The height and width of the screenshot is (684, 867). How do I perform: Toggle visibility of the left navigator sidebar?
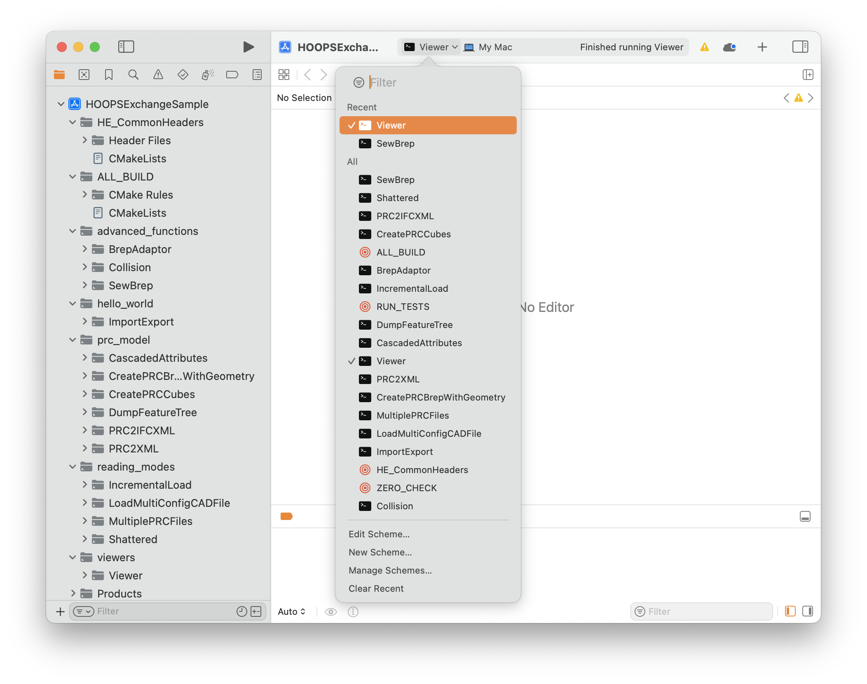126,47
